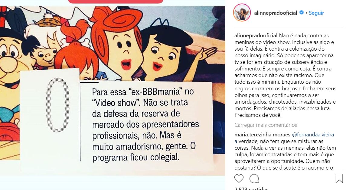
Task: Open comment field via speech bubble icon
Action: (x=254, y=179)
